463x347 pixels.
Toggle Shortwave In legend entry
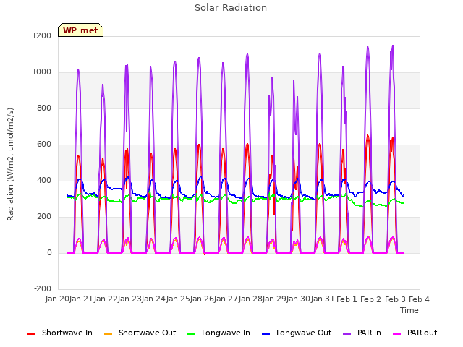coord(60,333)
